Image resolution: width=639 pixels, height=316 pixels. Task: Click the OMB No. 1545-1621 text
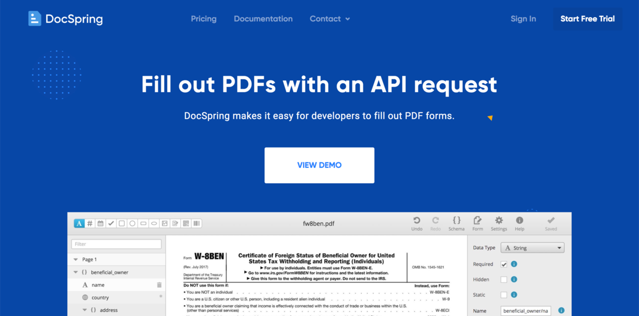click(x=428, y=267)
